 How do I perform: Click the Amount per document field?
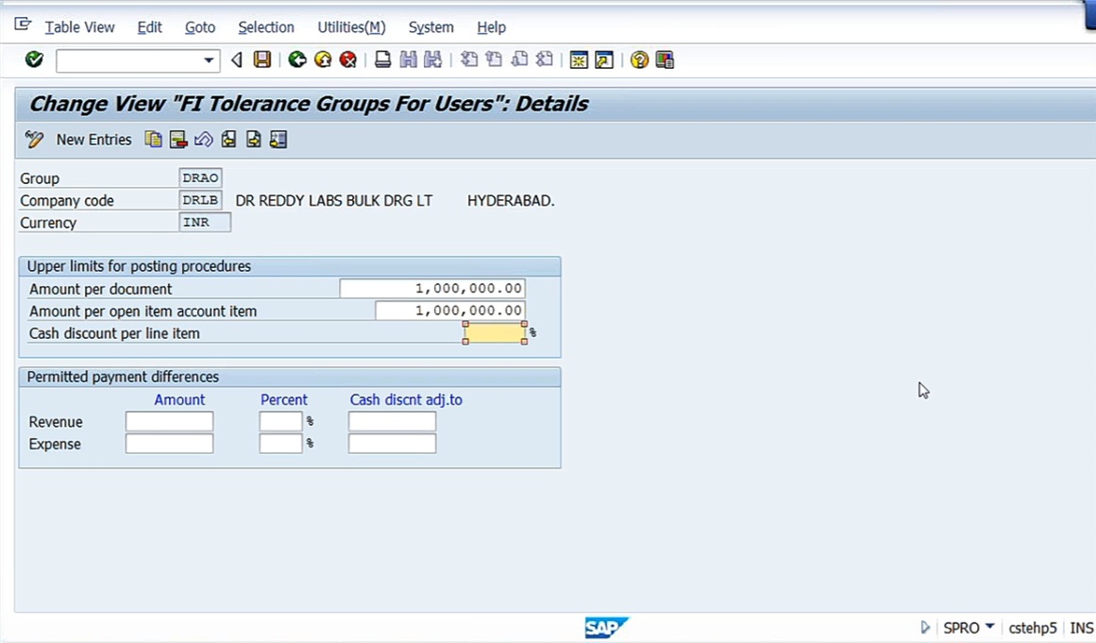[x=432, y=288]
